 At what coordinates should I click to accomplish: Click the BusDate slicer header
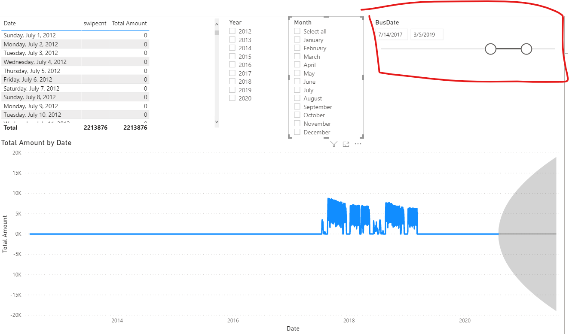pos(387,22)
